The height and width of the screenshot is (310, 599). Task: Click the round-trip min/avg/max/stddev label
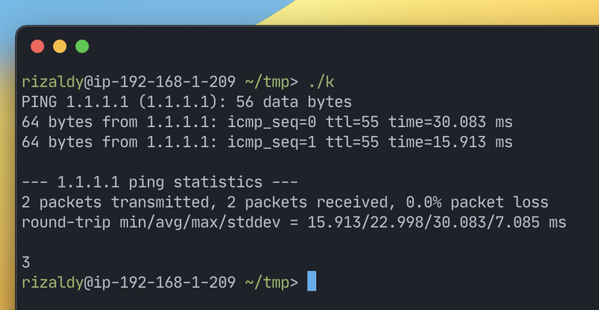point(151,223)
